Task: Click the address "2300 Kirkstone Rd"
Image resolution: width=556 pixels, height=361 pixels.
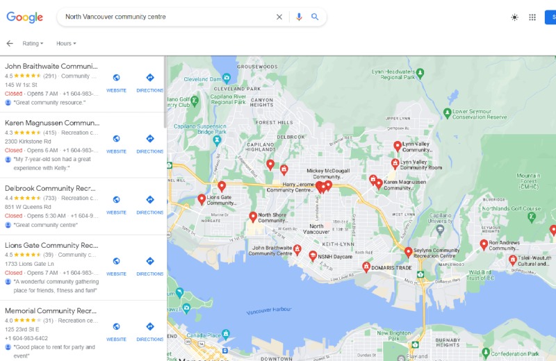Action: click(x=28, y=142)
